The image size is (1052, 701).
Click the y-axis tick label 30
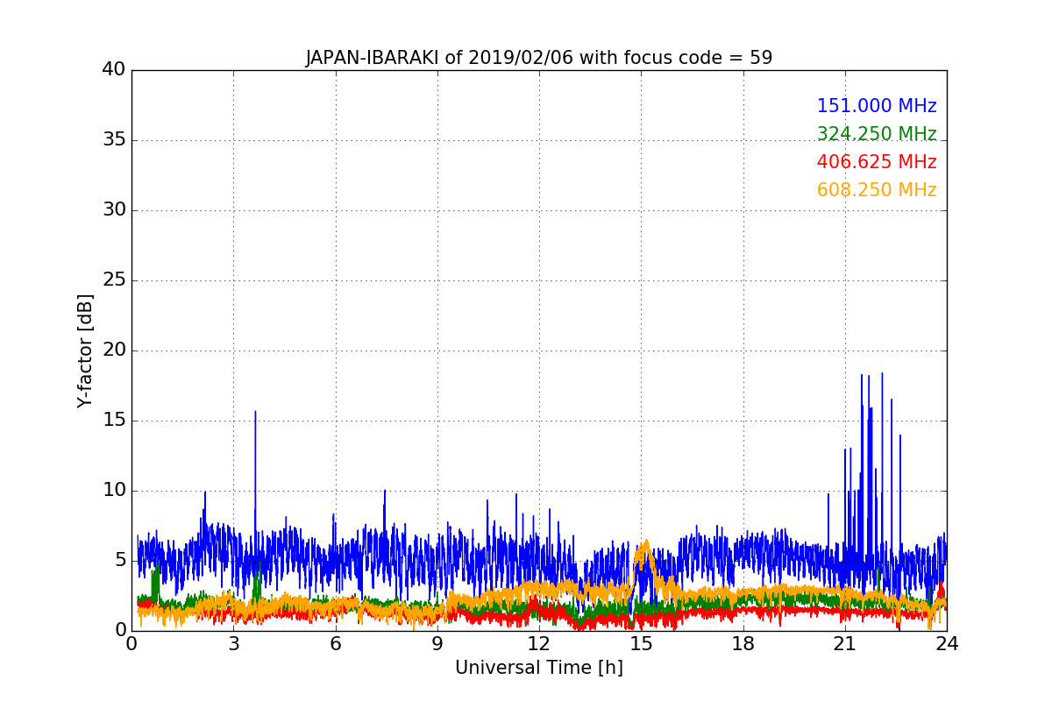pos(114,209)
